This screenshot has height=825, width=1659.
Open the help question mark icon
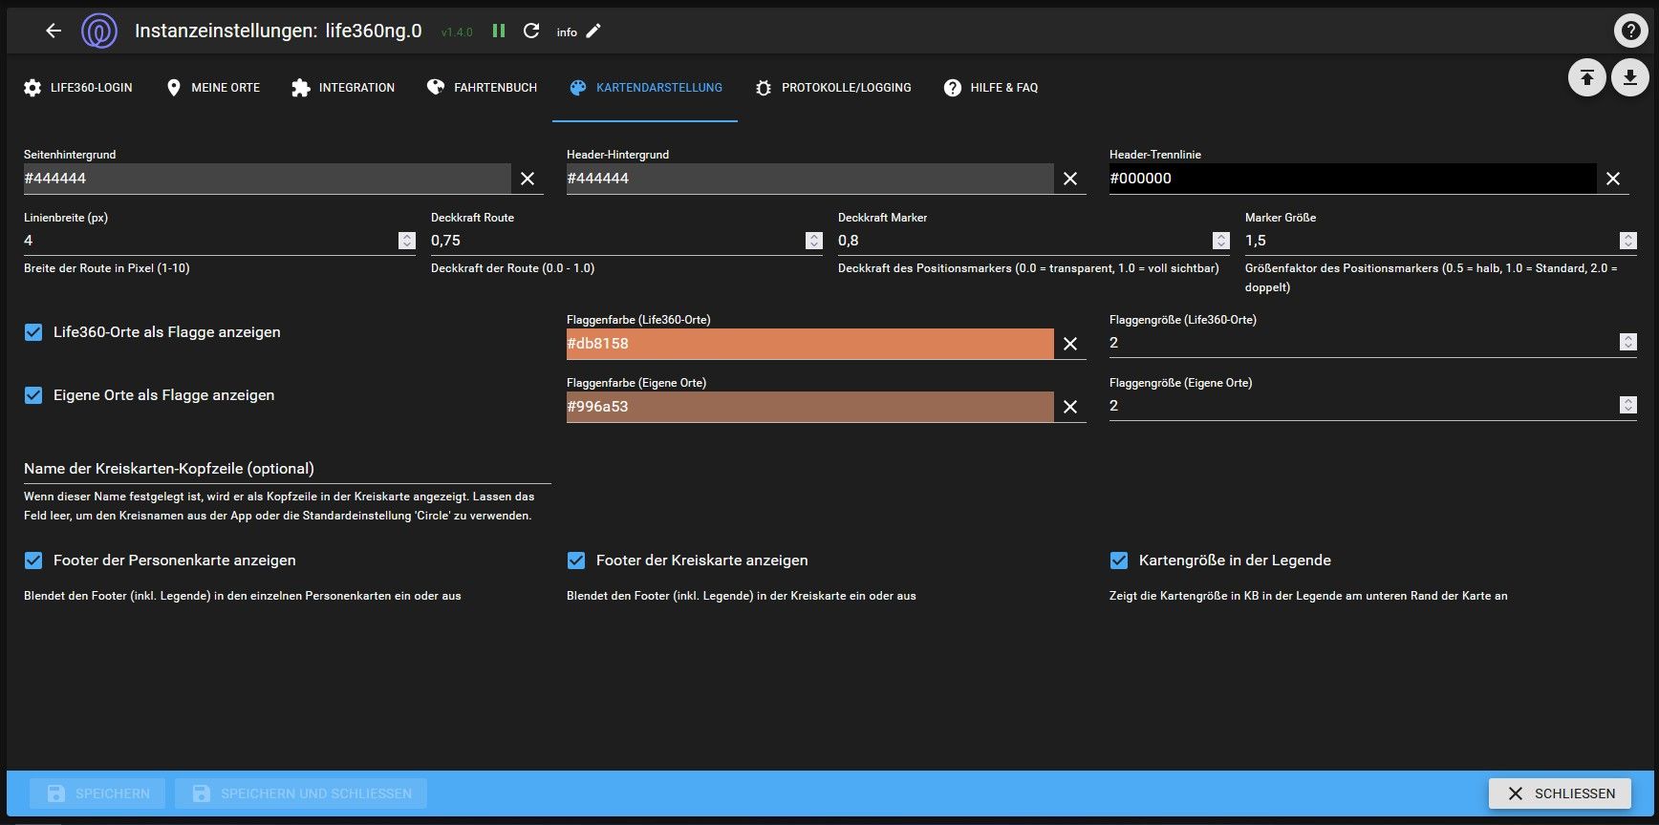(1630, 31)
